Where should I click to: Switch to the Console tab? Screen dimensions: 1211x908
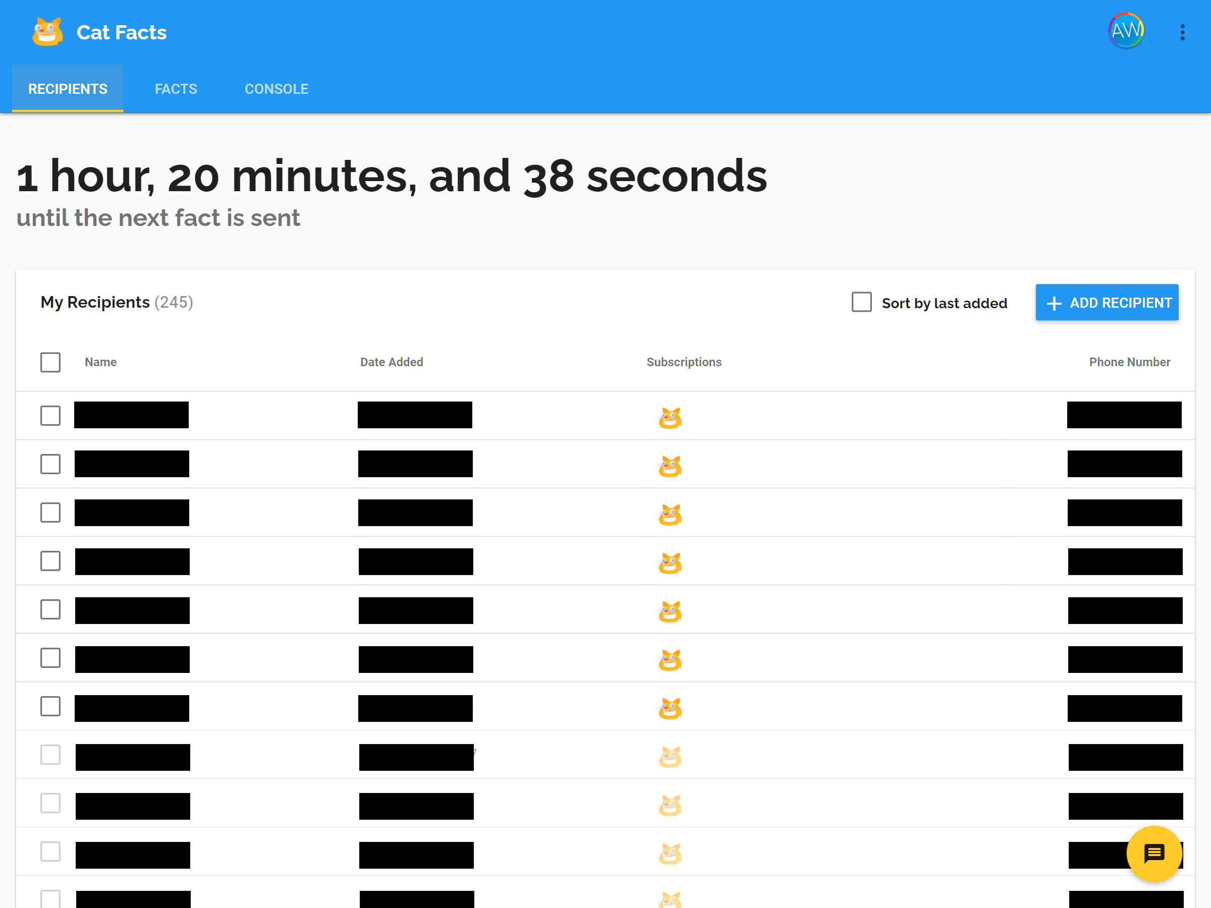(x=276, y=89)
